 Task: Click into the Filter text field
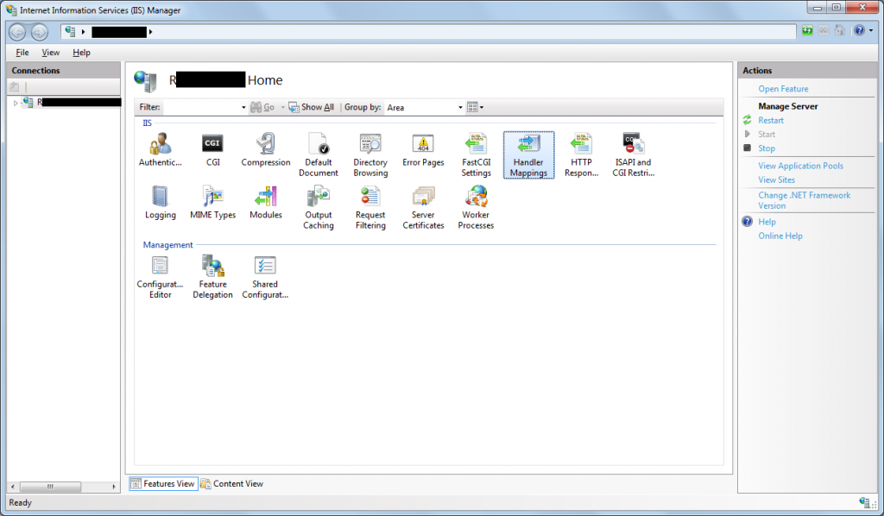pos(202,107)
